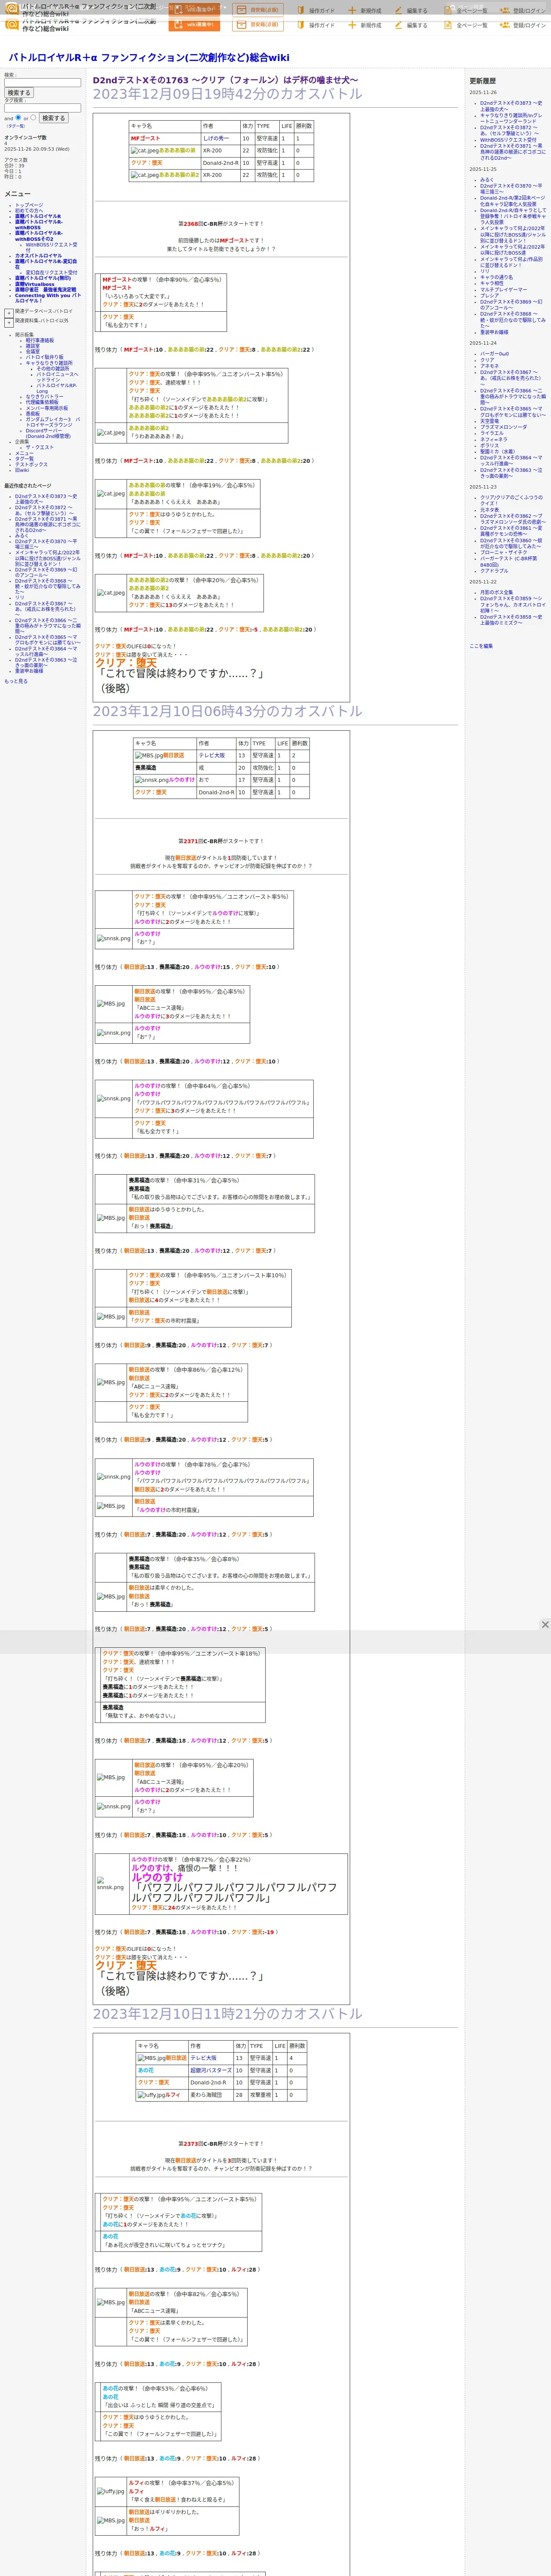The height and width of the screenshot is (2576, 551).
Task: Click the 検索する button beside the and/or radios
Action: tap(53, 118)
